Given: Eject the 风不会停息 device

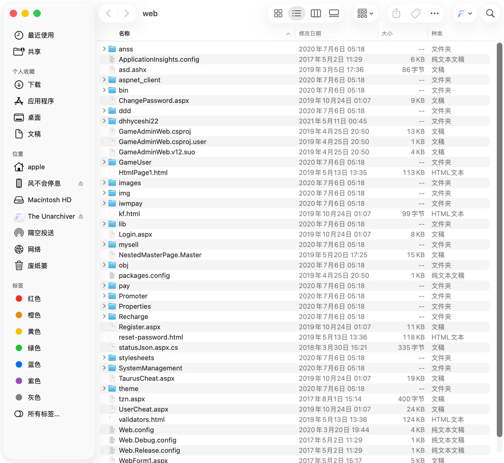Looking at the screenshot, I should [x=81, y=184].
